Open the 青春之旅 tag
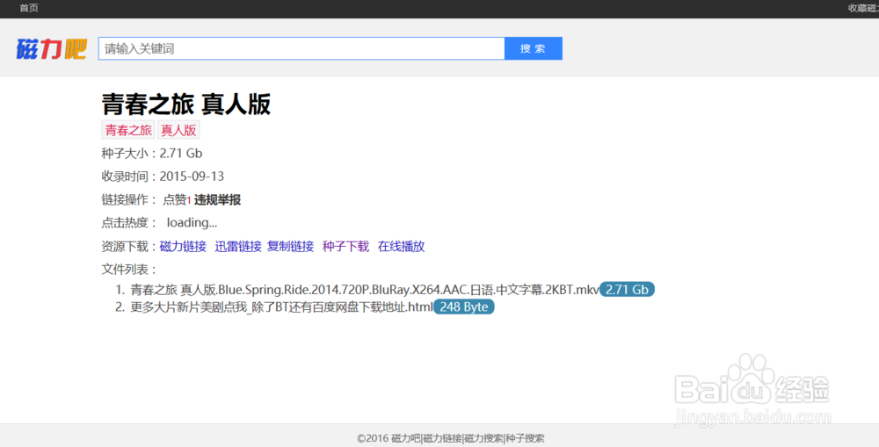This screenshot has width=879, height=447. [x=128, y=130]
